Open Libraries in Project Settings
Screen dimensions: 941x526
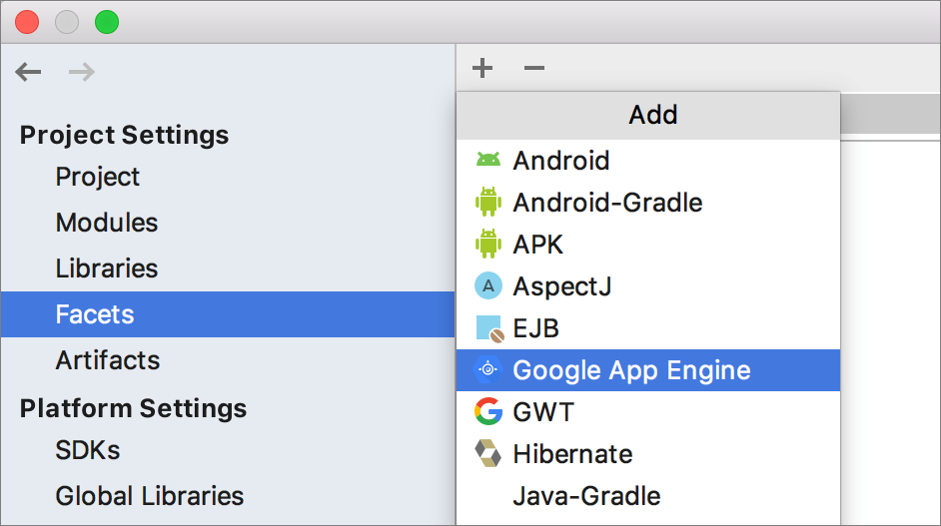pos(107,268)
